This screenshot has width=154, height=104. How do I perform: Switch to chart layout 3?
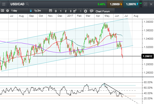tap(70, 11)
